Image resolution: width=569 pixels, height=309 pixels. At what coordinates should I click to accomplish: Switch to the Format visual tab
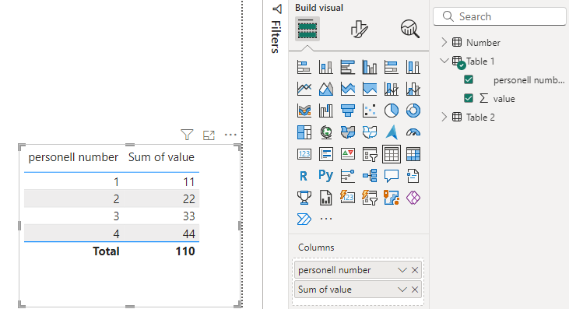(x=360, y=29)
